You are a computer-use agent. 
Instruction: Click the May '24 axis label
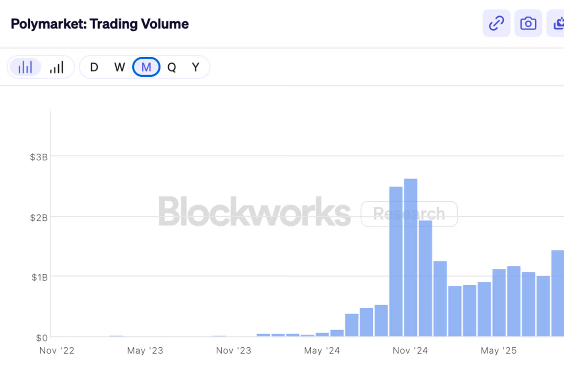322,350
